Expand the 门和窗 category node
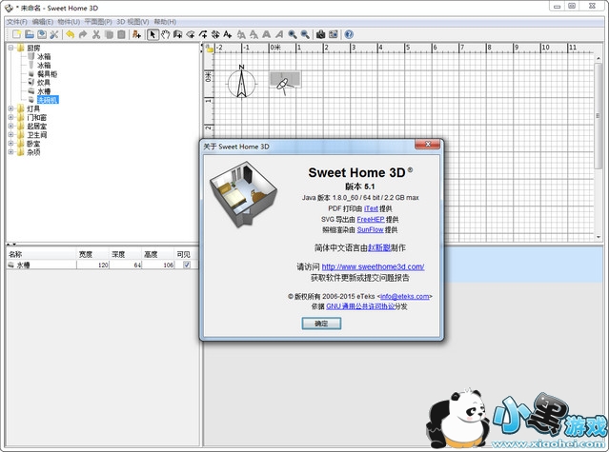 11,117
